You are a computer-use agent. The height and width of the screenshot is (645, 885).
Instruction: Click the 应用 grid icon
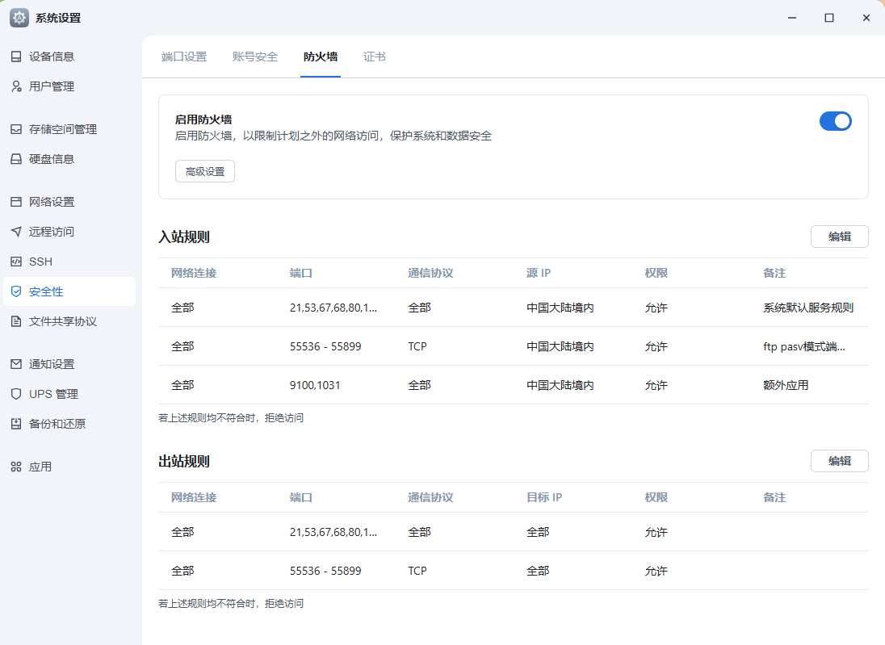pyautogui.click(x=16, y=467)
